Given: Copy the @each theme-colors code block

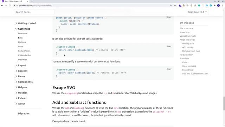Looking at the screenshot, I should click(x=169, y=17).
